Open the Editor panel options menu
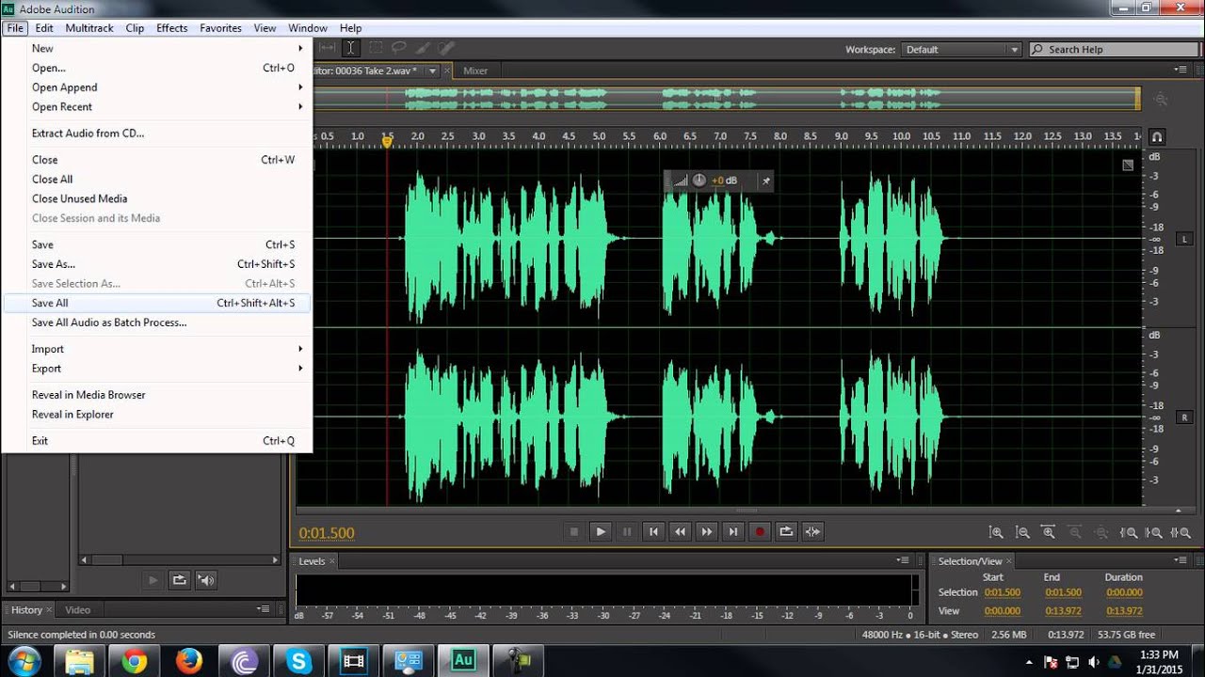The width and height of the screenshot is (1205, 677). 1181,70
